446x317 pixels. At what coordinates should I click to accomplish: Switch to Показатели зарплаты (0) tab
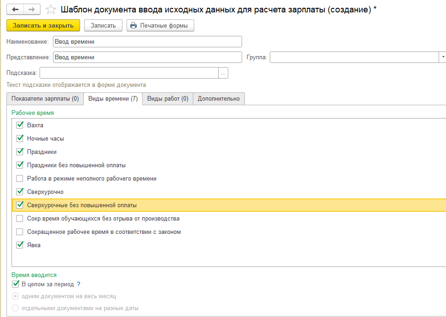click(45, 99)
